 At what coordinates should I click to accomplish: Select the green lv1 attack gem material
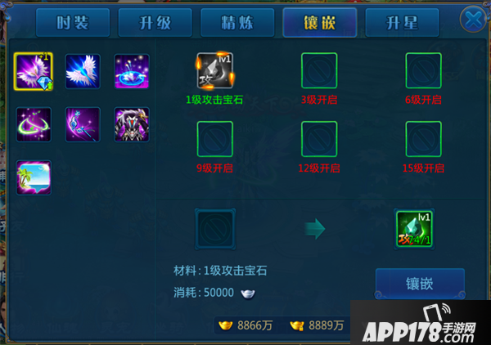click(x=414, y=229)
